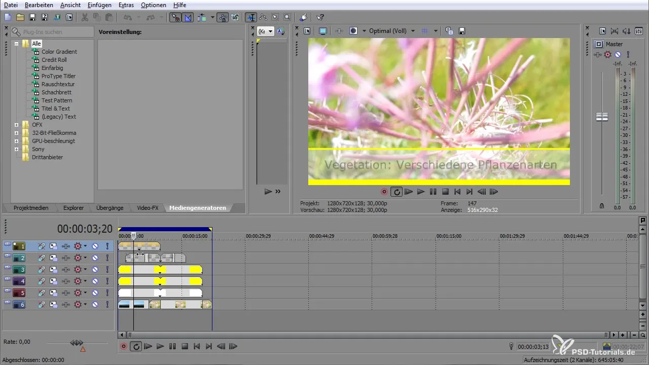Stop playback under video preview
The width and height of the screenshot is (649, 365).
pos(445,192)
